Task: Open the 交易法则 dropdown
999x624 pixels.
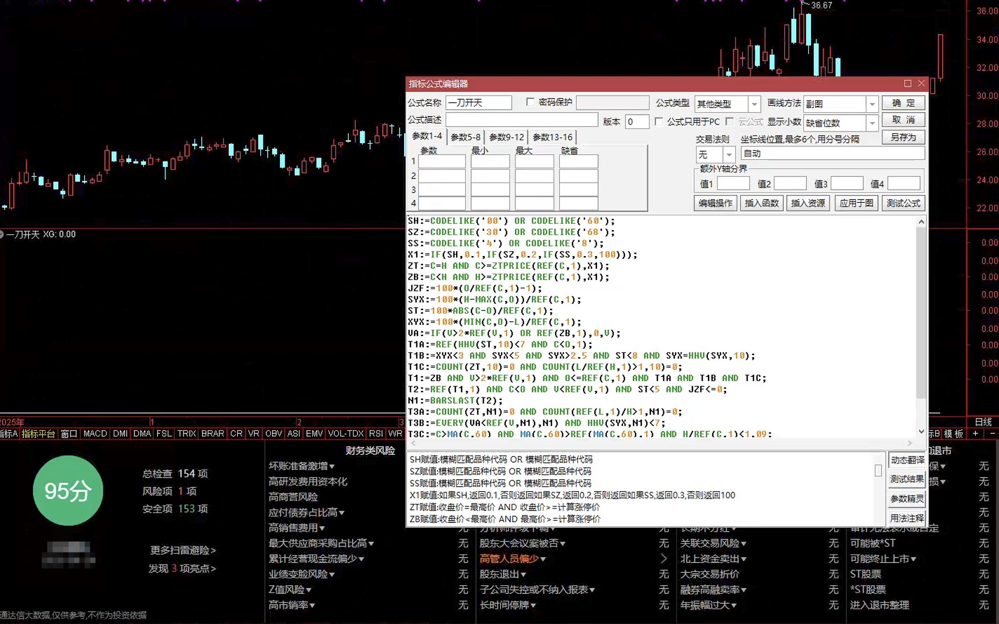Action: 729,155
